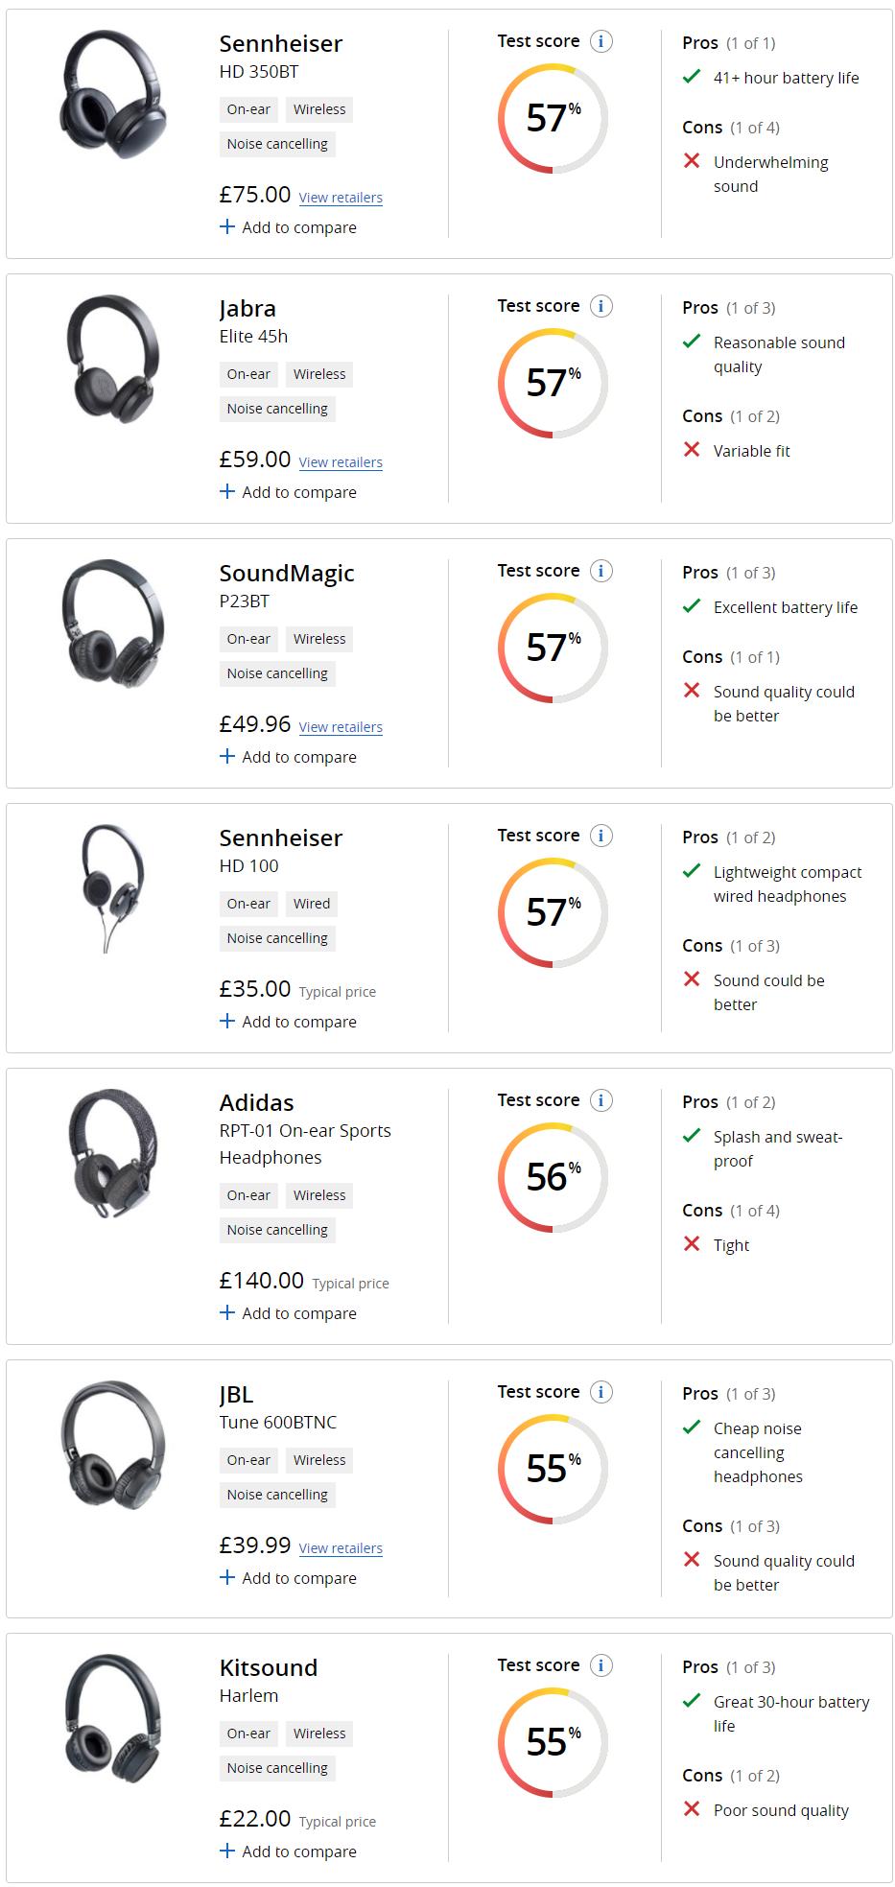The image size is (895, 1887).
Task: Show Kitsound Harlem test score information icon
Action: (601, 1665)
